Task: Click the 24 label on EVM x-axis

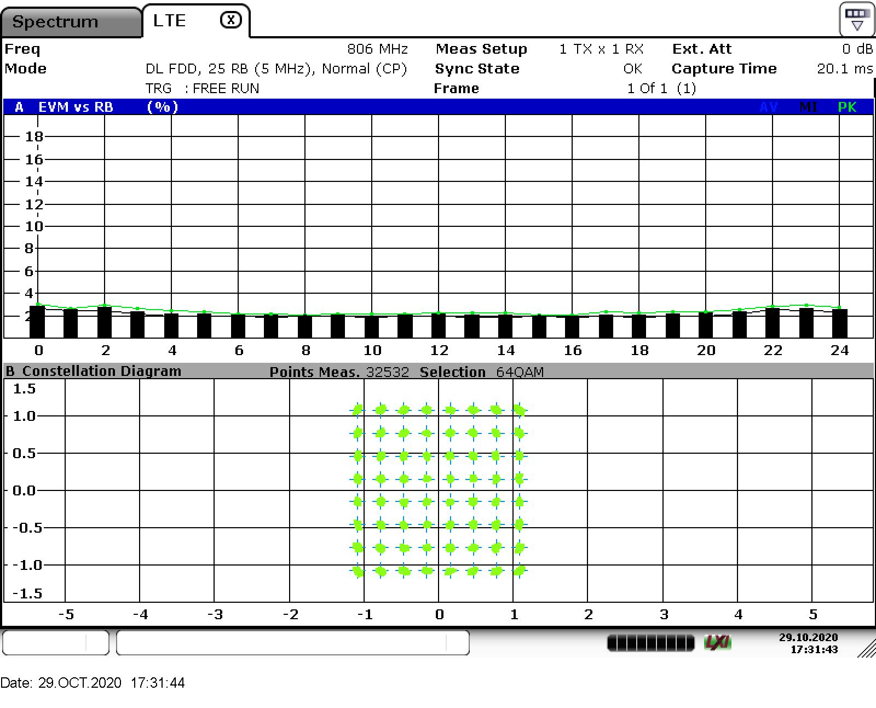Action: [x=840, y=350]
